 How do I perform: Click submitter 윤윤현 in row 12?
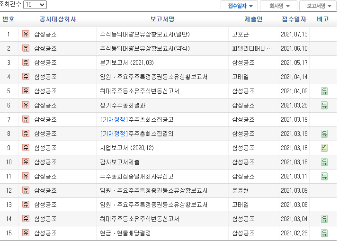pos(241,191)
